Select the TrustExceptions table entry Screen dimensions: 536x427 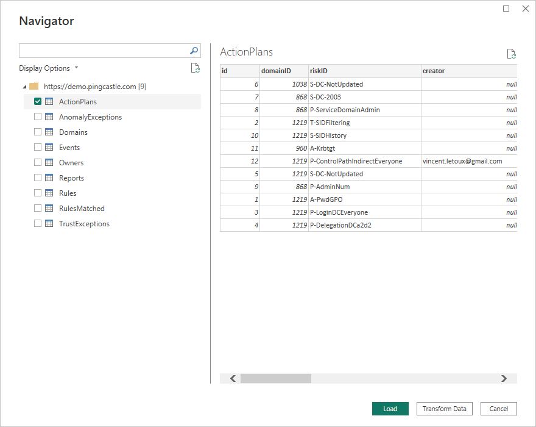(x=84, y=224)
